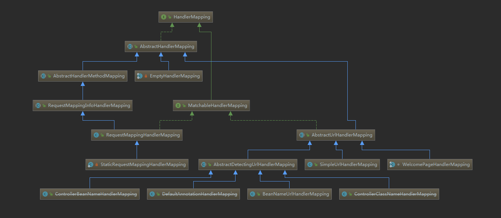
Task: Click class icon of WelcomePageHandlerMapping node
Action: click(392, 165)
